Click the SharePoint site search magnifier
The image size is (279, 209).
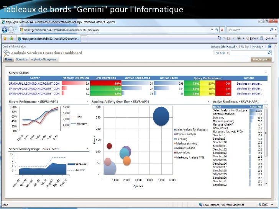[269, 52]
